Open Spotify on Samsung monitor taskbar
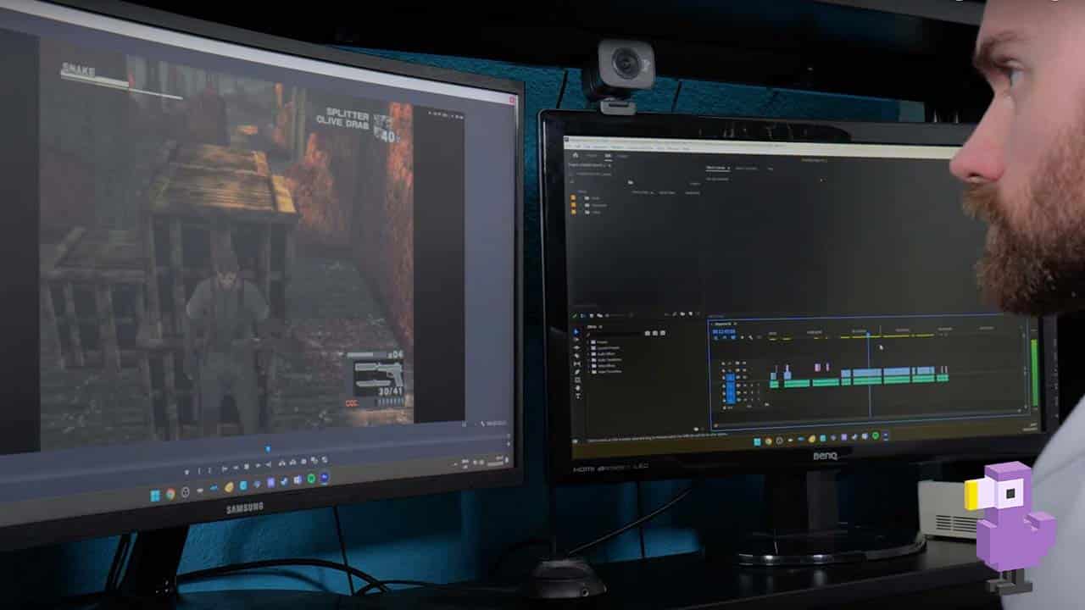This screenshot has width=1085, height=610. [311, 479]
